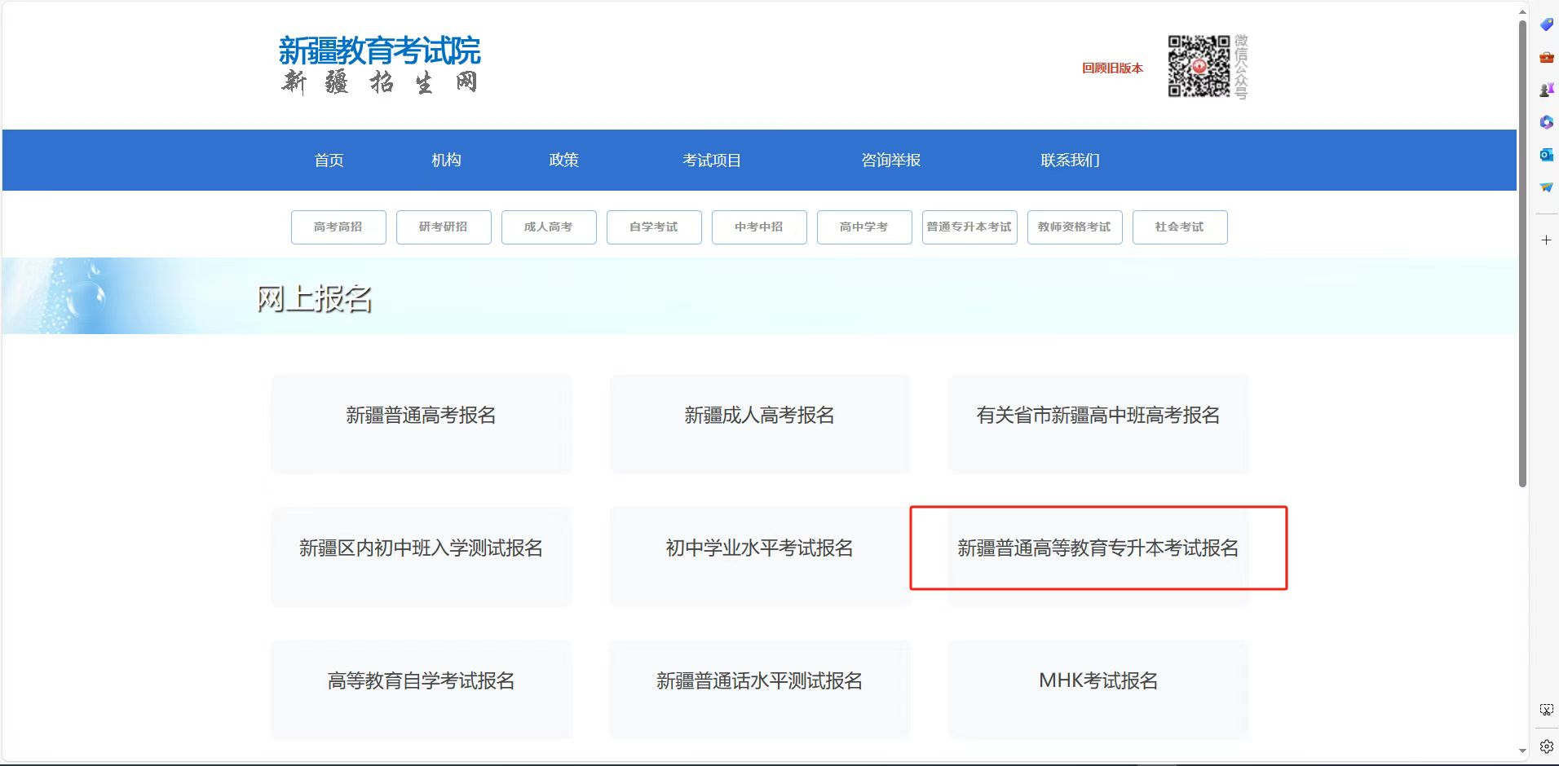Screen dimensions: 1559x766
Task: Click the scrollbar down arrow
Action: tap(1522, 751)
